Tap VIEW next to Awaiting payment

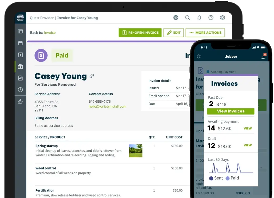[248, 128]
